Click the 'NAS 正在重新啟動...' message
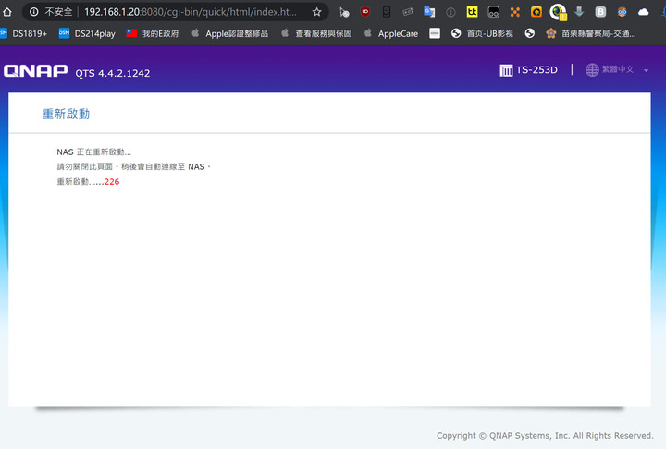The width and height of the screenshot is (666, 449). (93, 152)
